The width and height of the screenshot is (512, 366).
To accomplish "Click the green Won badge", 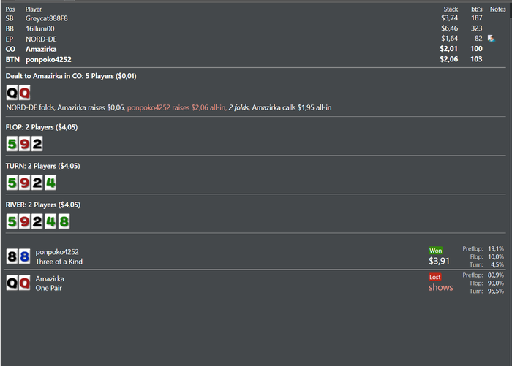I will pos(436,250).
